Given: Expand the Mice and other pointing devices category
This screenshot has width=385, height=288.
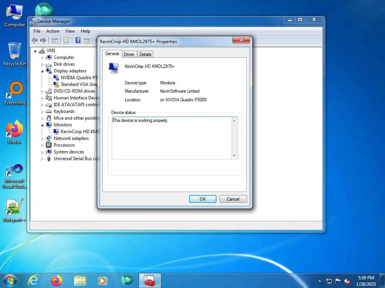Looking at the screenshot, I should tap(42, 118).
